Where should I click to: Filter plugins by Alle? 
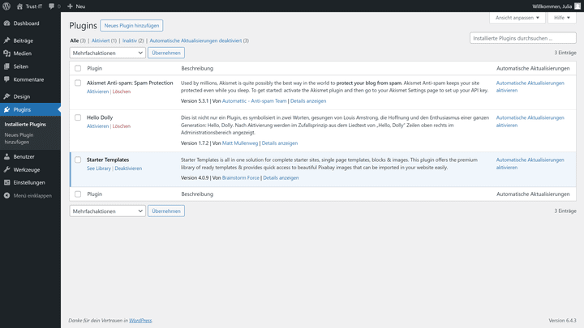(74, 40)
